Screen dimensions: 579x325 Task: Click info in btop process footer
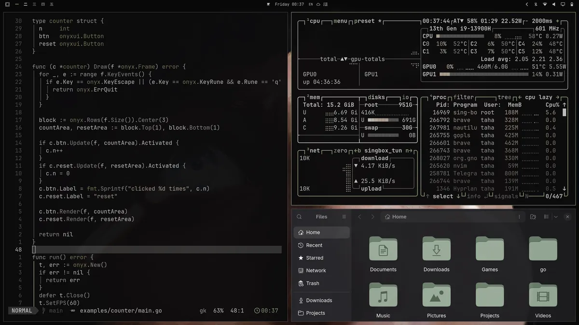(x=474, y=196)
